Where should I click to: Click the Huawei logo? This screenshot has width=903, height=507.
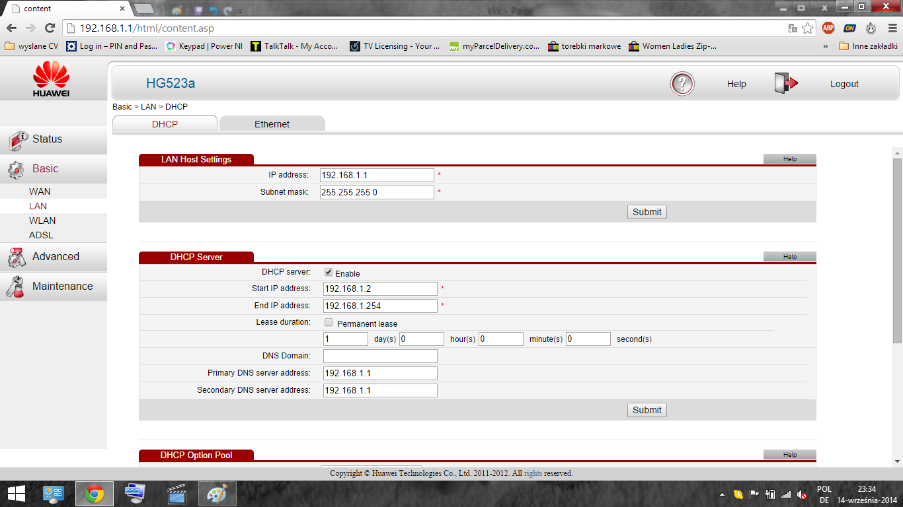click(54, 77)
